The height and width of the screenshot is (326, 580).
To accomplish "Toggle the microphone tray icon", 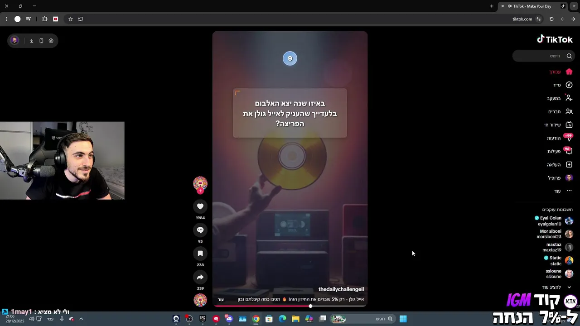I will 62,319.
